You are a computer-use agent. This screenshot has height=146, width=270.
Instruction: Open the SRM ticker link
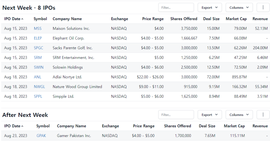[x=38, y=57]
